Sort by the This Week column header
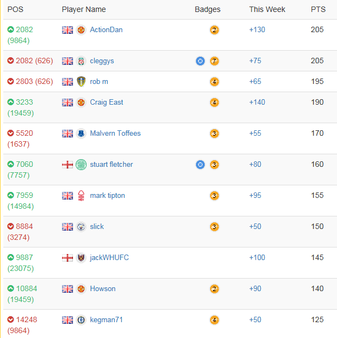Viewport: 337px width, 338px height. coord(267,9)
